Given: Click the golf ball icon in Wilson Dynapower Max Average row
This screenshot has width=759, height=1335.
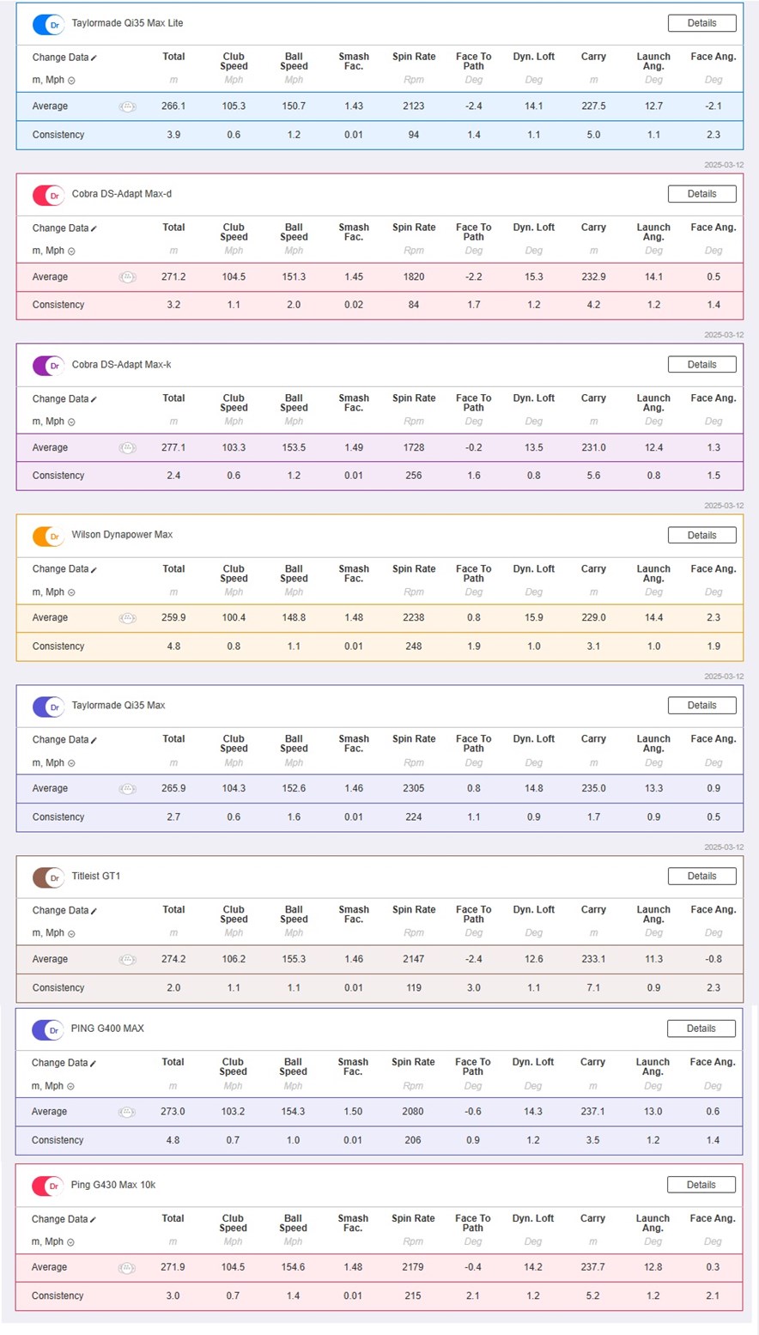Looking at the screenshot, I should click(127, 618).
